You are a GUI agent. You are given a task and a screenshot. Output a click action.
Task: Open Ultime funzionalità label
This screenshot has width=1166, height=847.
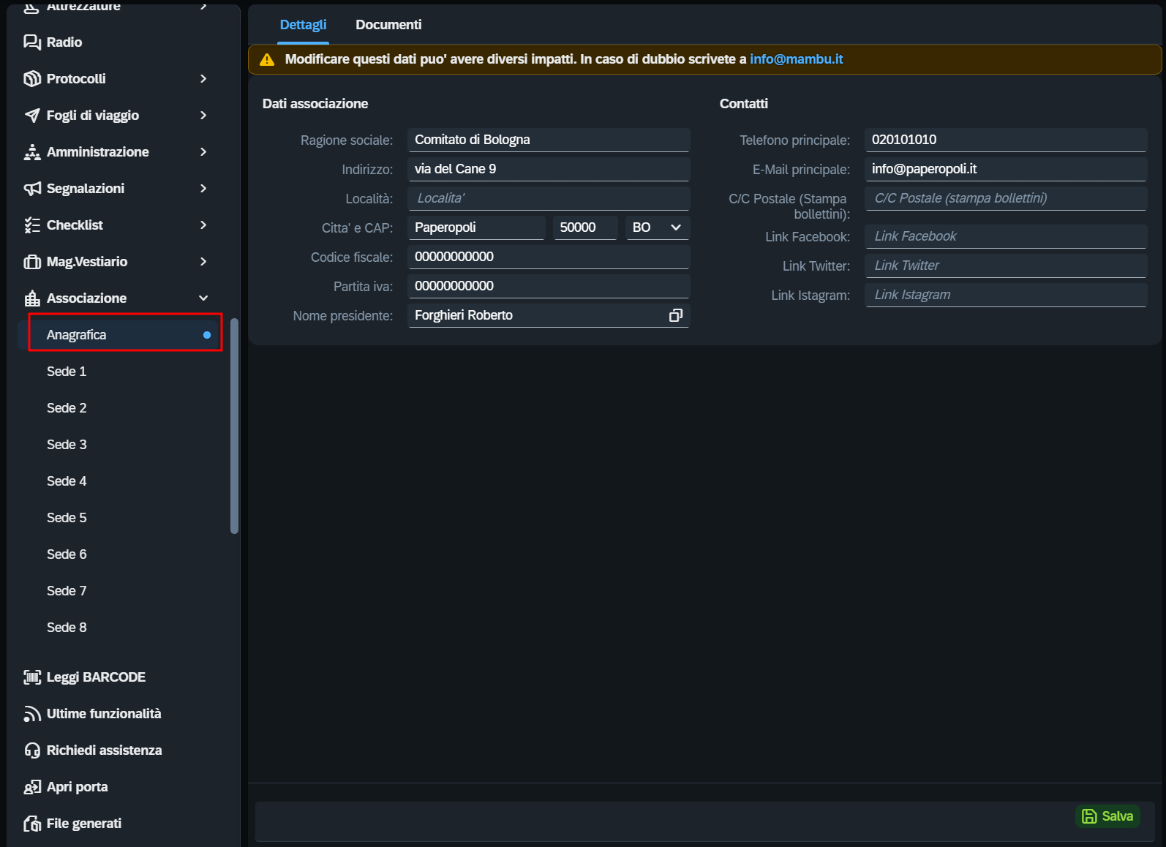click(x=104, y=714)
